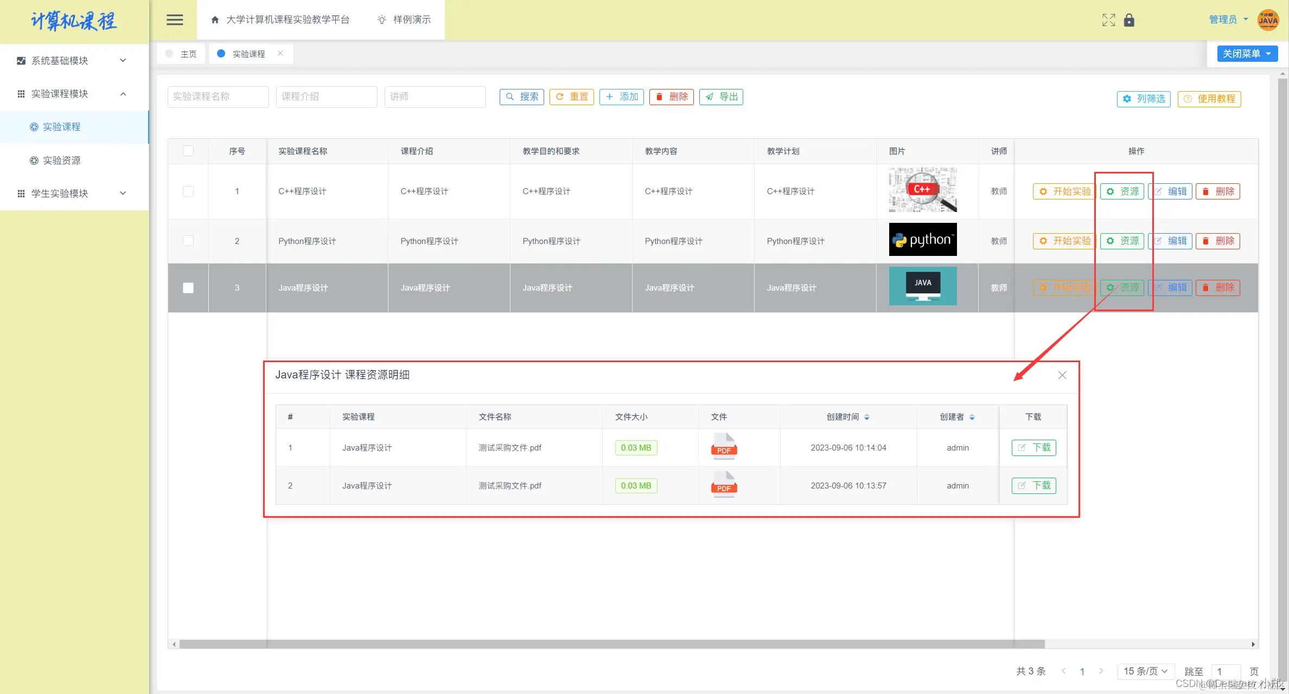Open the 关闭菜单 dropdown
This screenshot has height=694, width=1289.
(1247, 54)
